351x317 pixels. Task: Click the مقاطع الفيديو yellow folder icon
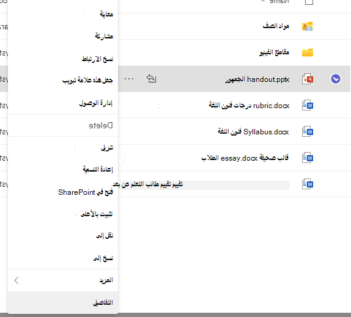(x=308, y=53)
